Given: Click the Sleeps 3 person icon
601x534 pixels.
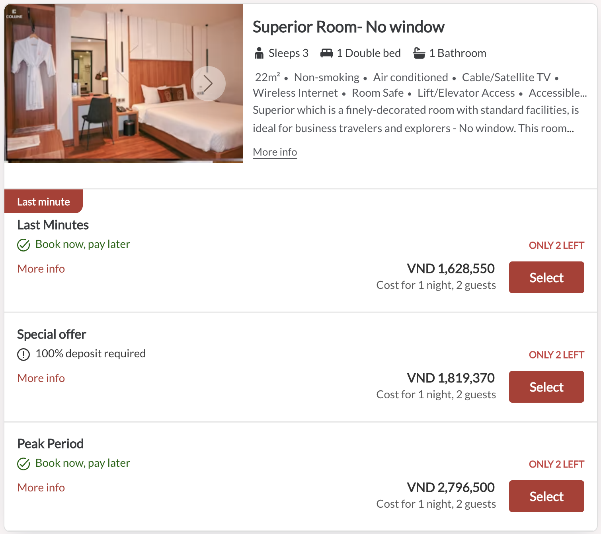Looking at the screenshot, I should (259, 53).
